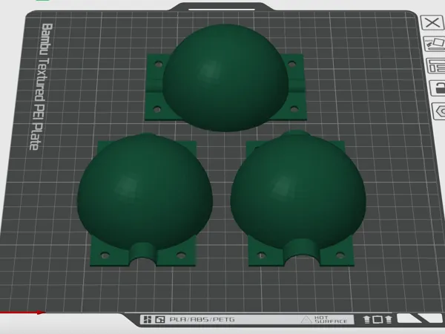Image resolution: width=445 pixels, height=334 pixels.
Task: Click the cable notch on bottom-right model
Action: click(x=301, y=252)
